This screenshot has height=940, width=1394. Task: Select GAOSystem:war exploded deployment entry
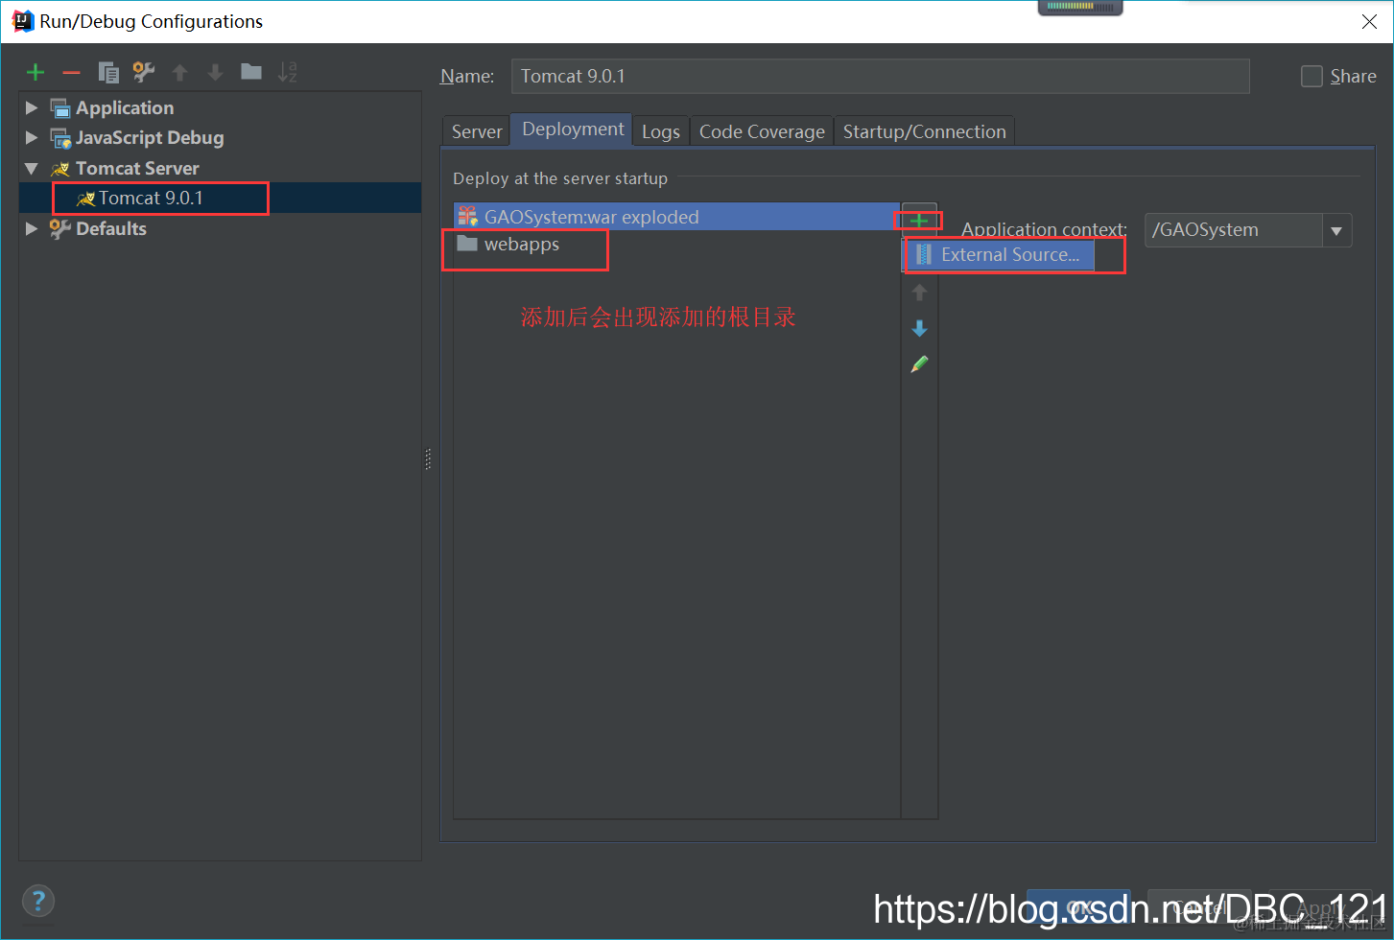click(x=676, y=217)
